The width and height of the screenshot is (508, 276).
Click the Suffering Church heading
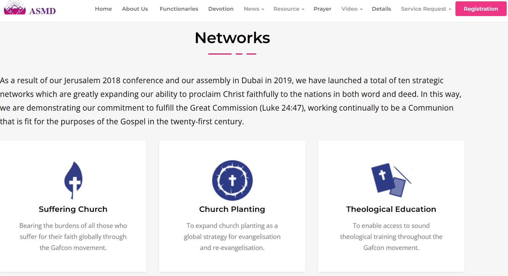coord(73,209)
